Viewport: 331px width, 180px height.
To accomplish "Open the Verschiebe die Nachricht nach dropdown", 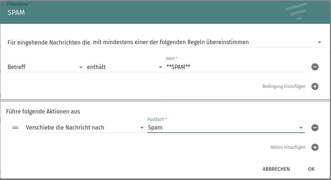I will tap(85, 128).
